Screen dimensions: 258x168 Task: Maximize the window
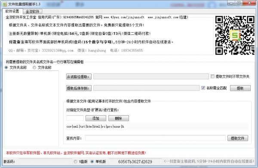point(239,3)
